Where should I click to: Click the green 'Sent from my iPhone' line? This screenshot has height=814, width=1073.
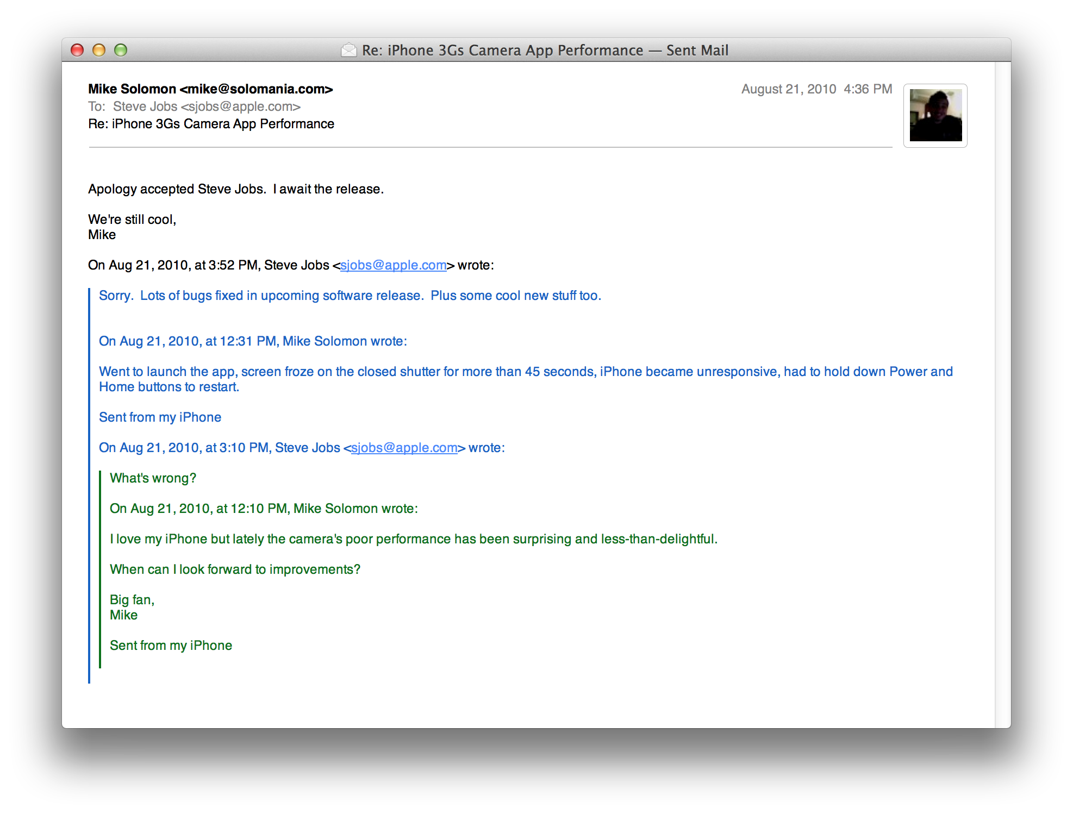click(x=171, y=646)
